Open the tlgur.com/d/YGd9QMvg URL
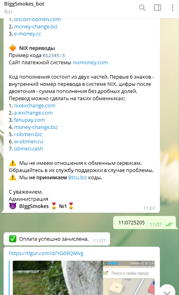Screen dimensions: 179x295 [46, 253]
